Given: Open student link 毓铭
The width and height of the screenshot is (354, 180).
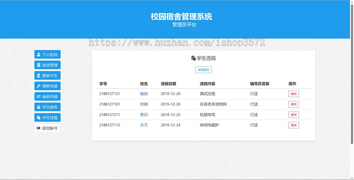Looking at the screenshot, I should click(144, 94).
